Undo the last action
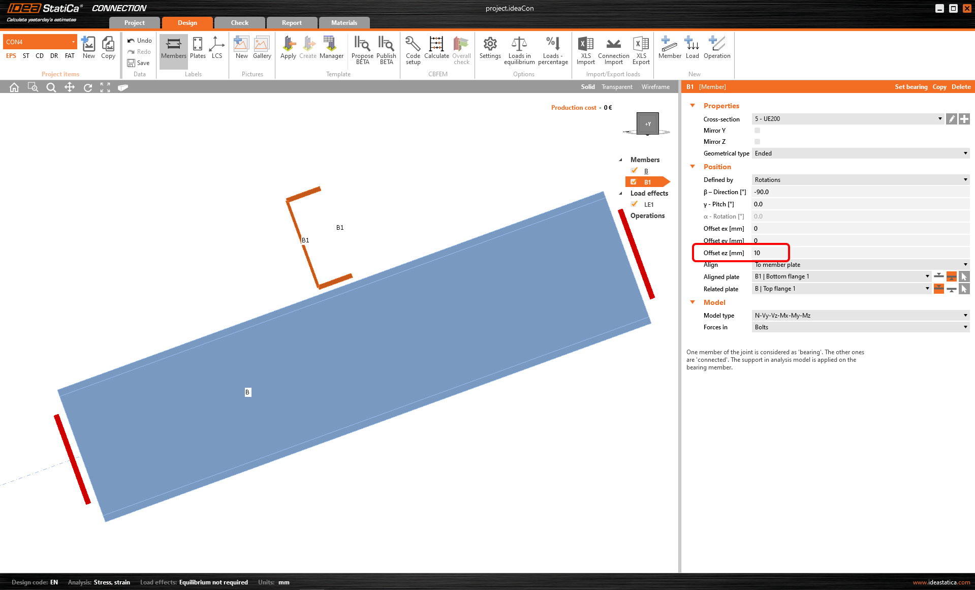 [139, 41]
